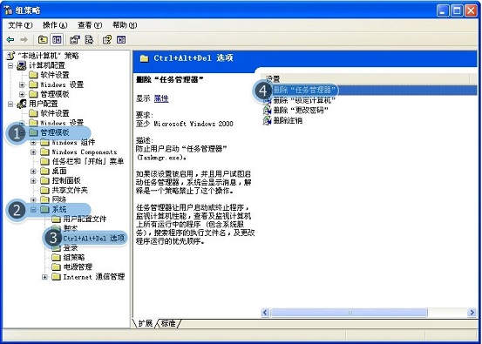This screenshot has height=344, width=482.
Task: Click the Export list toolbar icon
Action: 89,39
